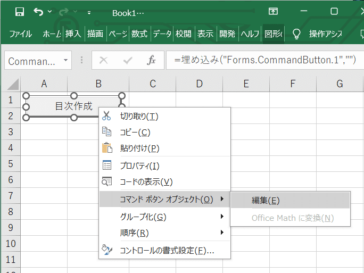Click the Undo arrow icon
Image resolution: width=364 pixels, height=273 pixels.
coord(38,12)
